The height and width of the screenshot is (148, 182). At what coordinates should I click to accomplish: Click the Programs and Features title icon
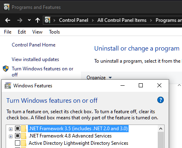[6, 7]
